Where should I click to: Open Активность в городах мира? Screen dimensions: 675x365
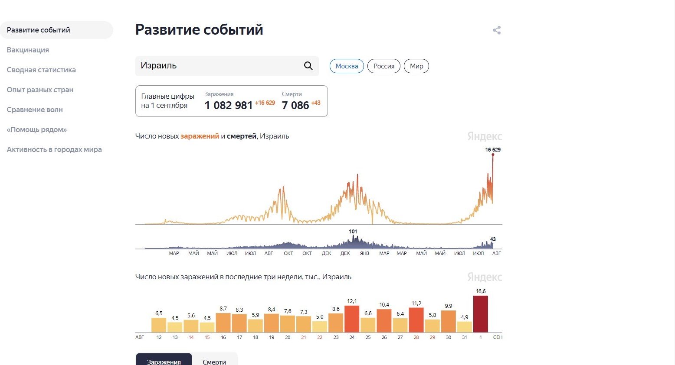coord(54,149)
